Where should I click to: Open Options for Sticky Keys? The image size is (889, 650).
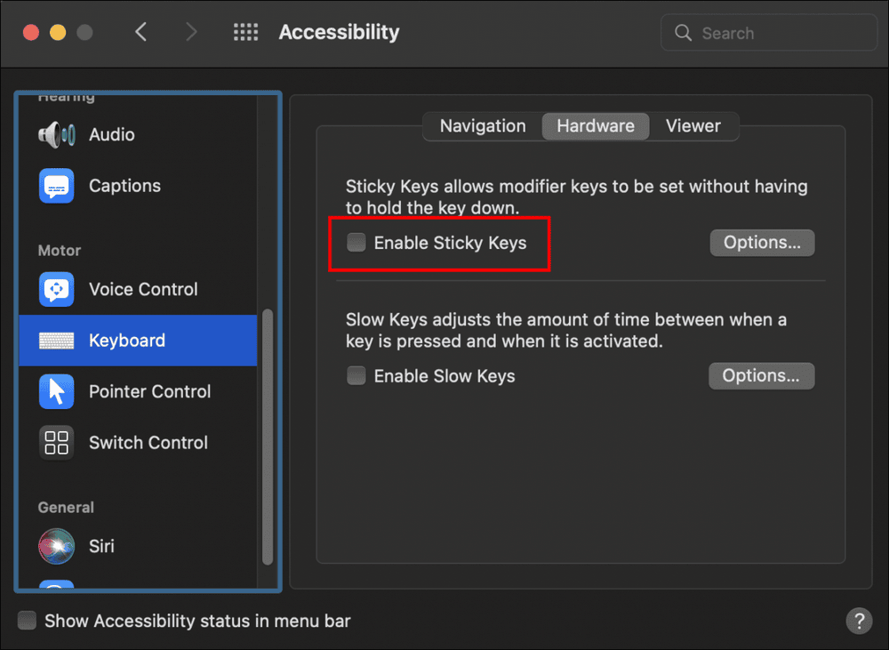tap(762, 243)
